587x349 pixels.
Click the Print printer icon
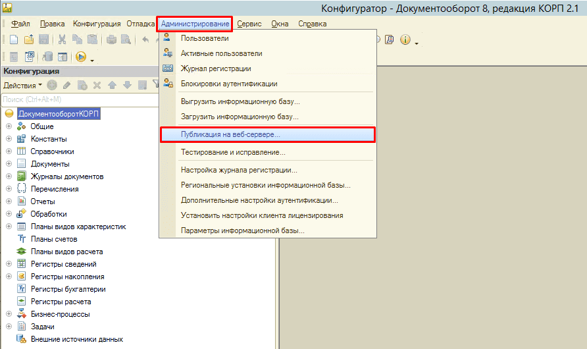click(x=111, y=40)
